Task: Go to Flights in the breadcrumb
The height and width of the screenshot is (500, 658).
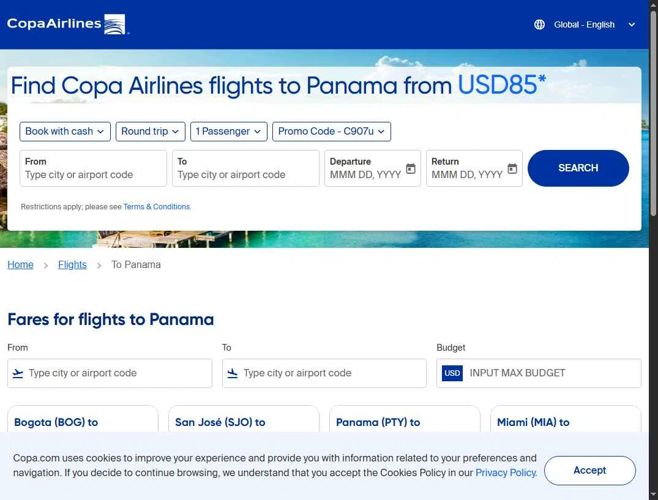Action: pyautogui.click(x=72, y=265)
